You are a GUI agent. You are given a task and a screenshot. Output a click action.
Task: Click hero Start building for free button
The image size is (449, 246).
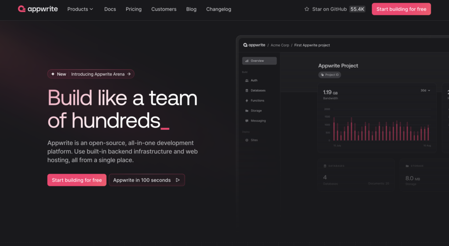[x=77, y=180]
